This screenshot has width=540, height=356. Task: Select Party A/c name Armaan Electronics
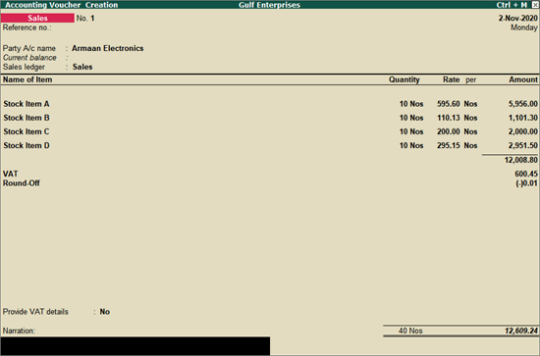click(107, 48)
